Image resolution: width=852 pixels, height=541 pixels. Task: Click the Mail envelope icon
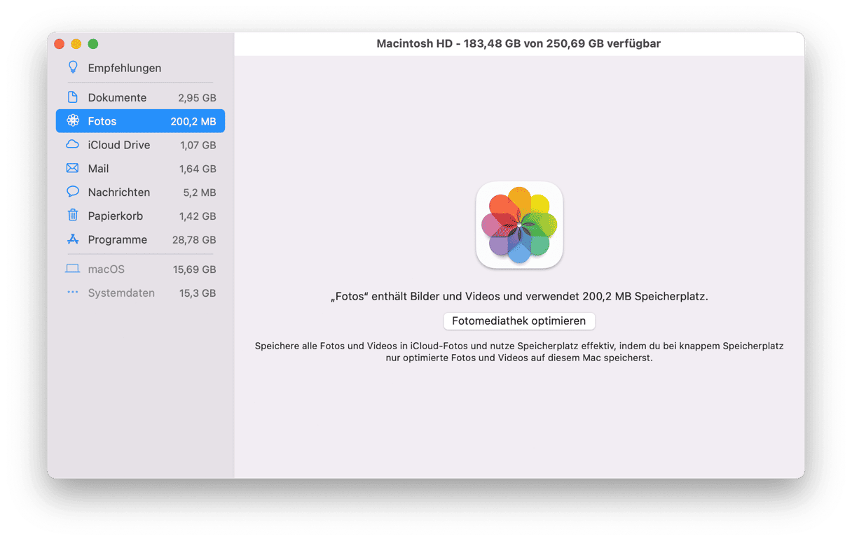[x=72, y=169]
